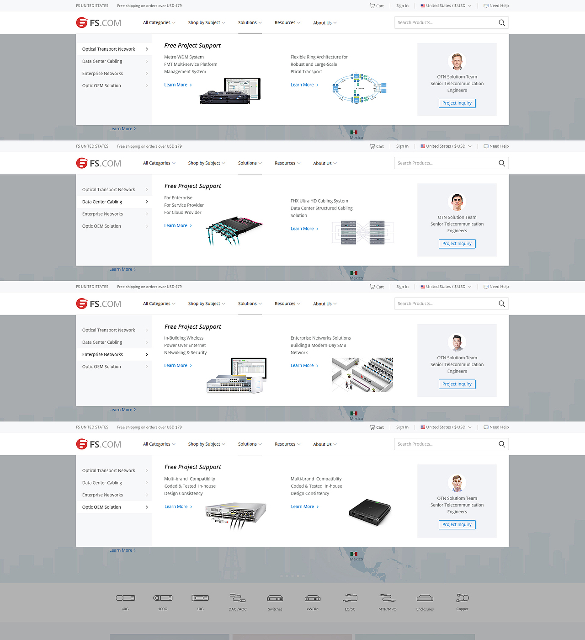
Task: Click Learn More under In-Building Wireless text
Action: coord(178,366)
